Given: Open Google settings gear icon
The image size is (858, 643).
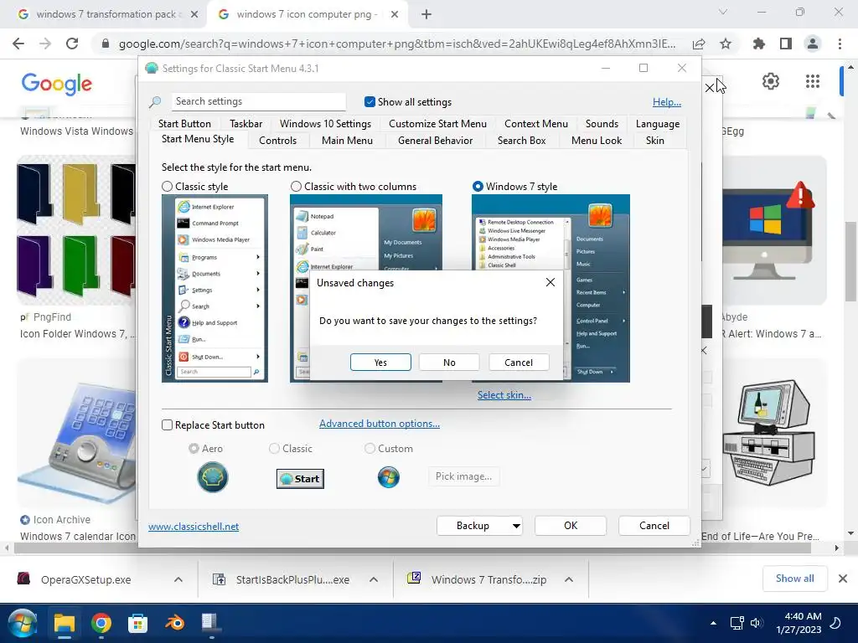Looking at the screenshot, I should [771, 81].
